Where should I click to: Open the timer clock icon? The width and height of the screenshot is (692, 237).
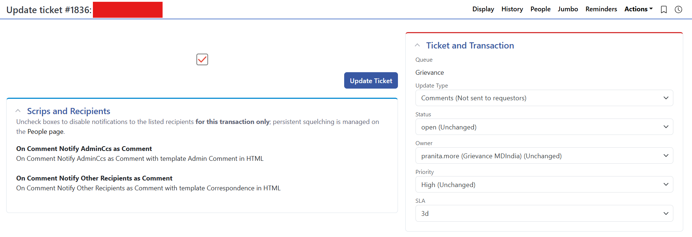678,9
